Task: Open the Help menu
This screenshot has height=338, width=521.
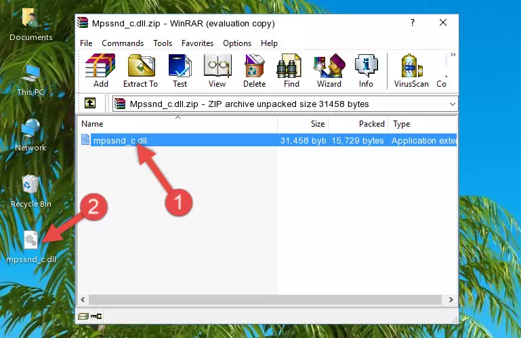Action: tap(269, 43)
